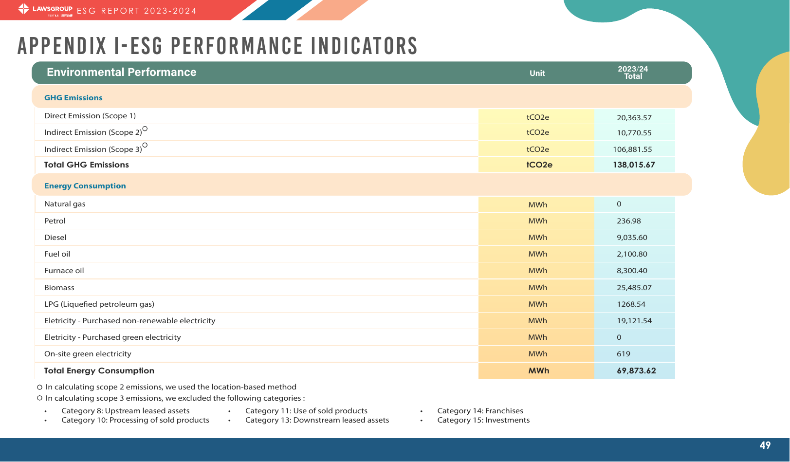
Task: Click the Laws Group logo in header
Action: pos(45,10)
